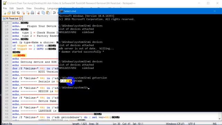This screenshot has width=222, height=125.
Task: Click the Open file toolbar icon
Action: pos(9,13)
